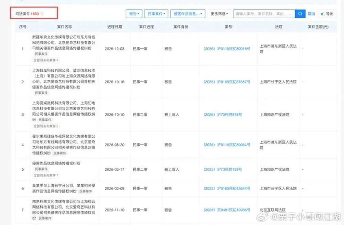Click case name starting 上海宽娱数码科技有限公司

tap(64, 111)
